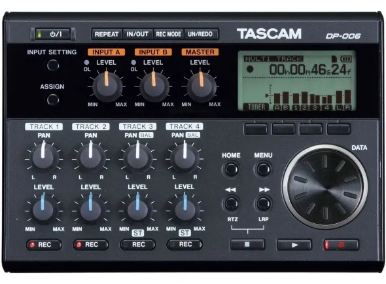
Task: Click the TRACK 2 label
Action: pyautogui.click(x=91, y=126)
